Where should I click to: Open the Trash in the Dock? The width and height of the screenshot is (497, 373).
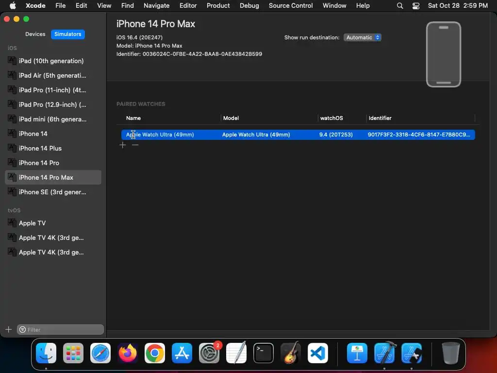pyautogui.click(x=451, y=353)
